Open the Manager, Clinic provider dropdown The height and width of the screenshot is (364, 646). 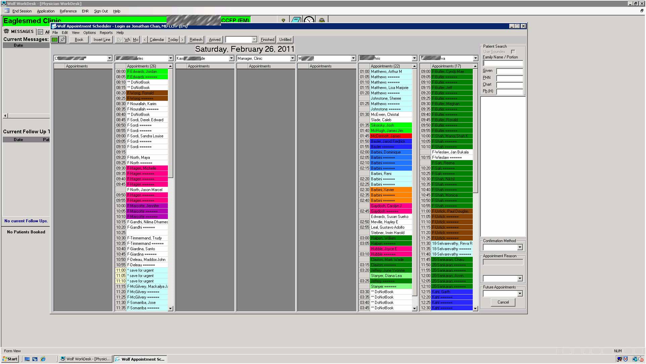[x=292, y=58]
